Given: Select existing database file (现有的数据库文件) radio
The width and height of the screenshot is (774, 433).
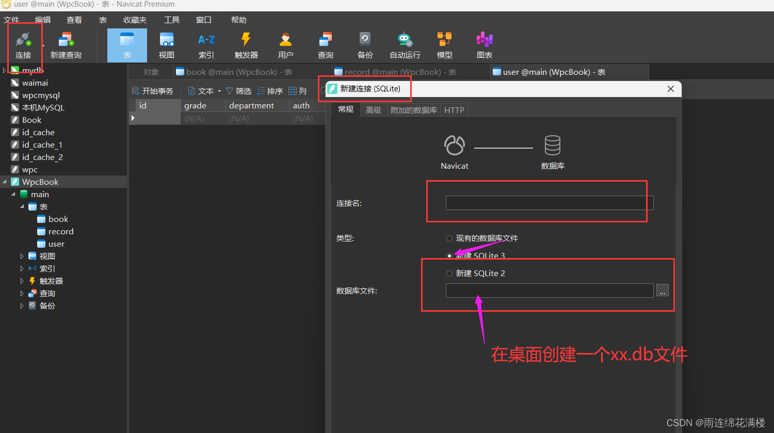Looking at the screenshot, I should [449, 238].
